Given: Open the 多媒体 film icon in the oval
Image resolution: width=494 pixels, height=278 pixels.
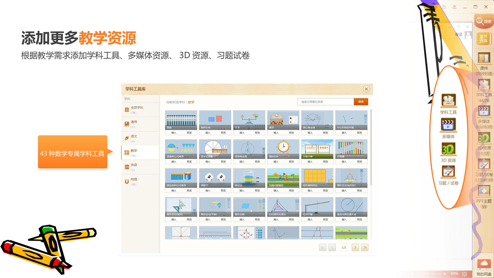Looking at the screenshot, I should coord(448,125).
